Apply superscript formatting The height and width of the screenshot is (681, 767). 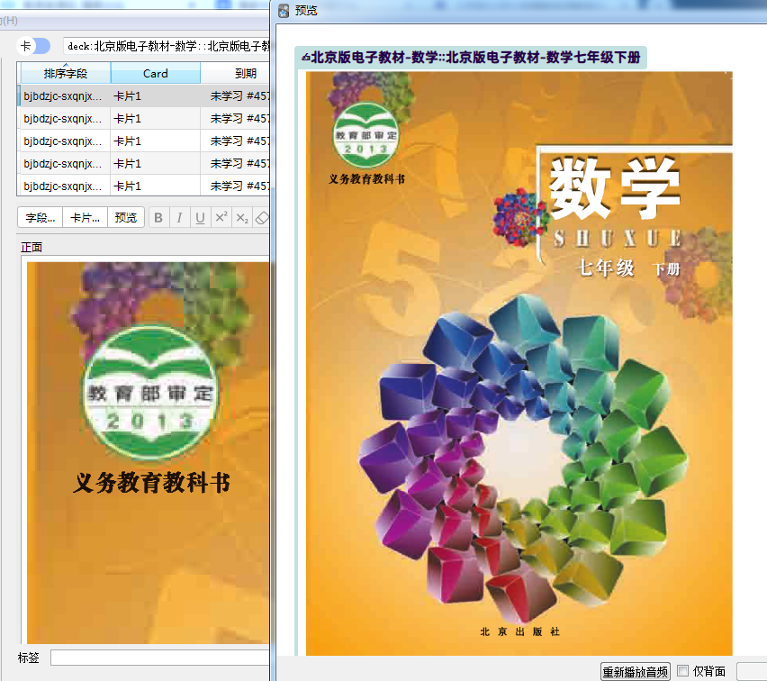click(221, 217)
